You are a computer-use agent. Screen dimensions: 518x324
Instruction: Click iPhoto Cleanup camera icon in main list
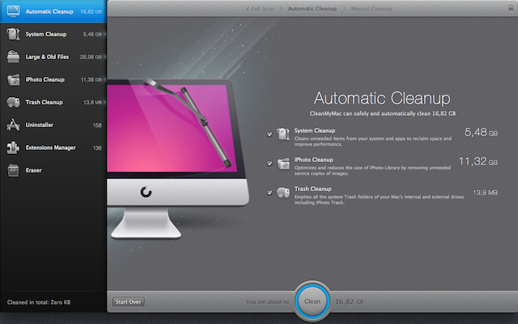click(x=283, y=164)
